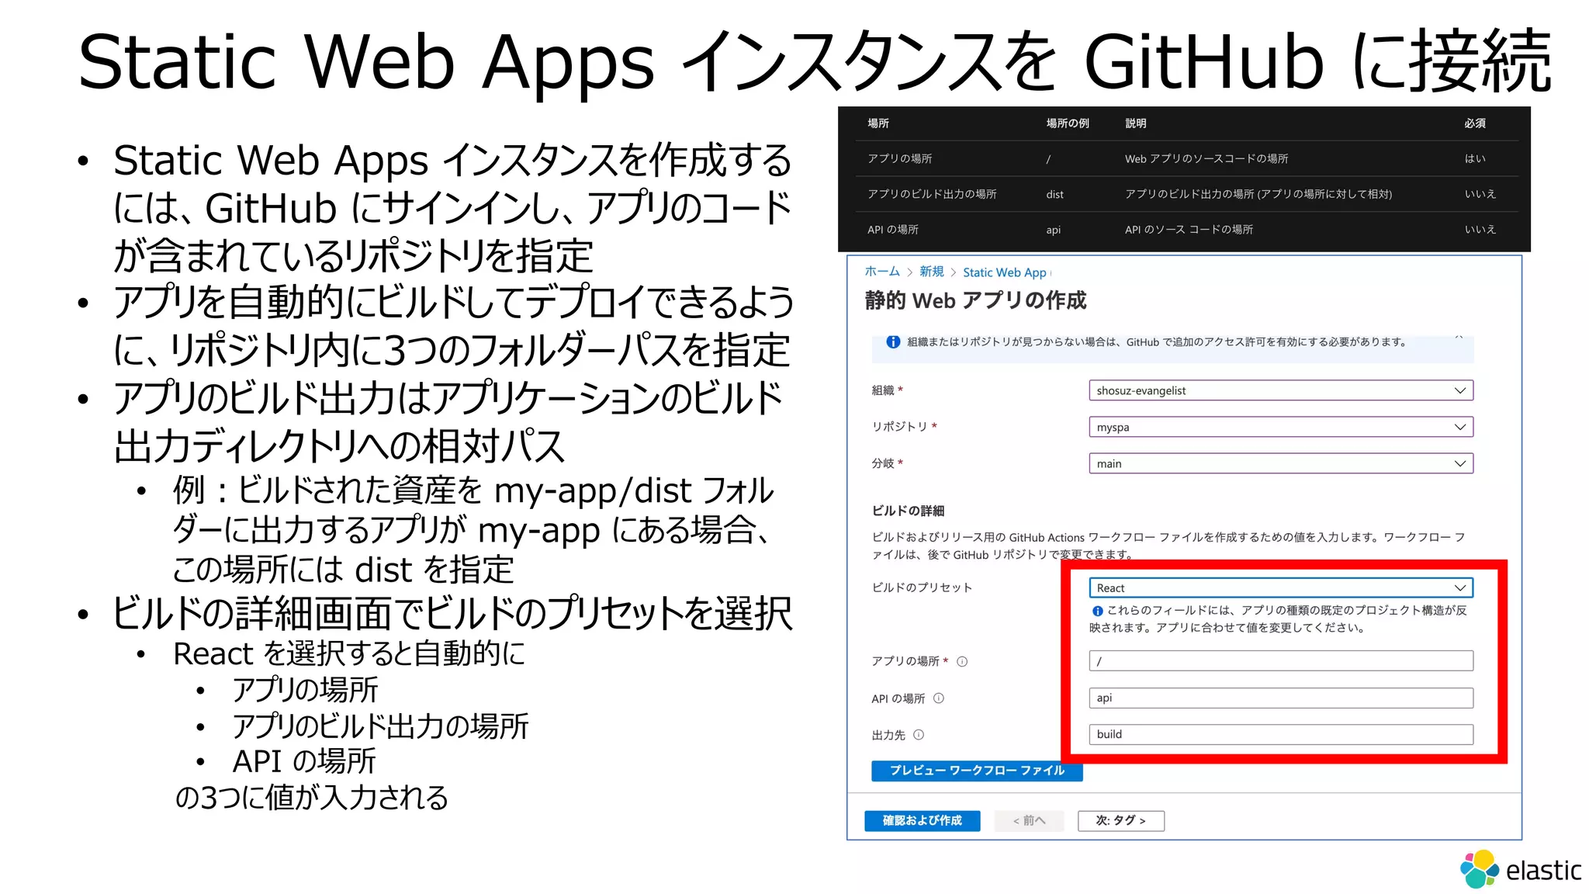
Task: Click the ビルドの詳細 section heading
Action: [x=908, y=511]
